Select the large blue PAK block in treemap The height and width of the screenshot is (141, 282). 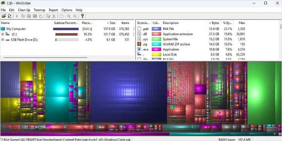click(129, 92)
